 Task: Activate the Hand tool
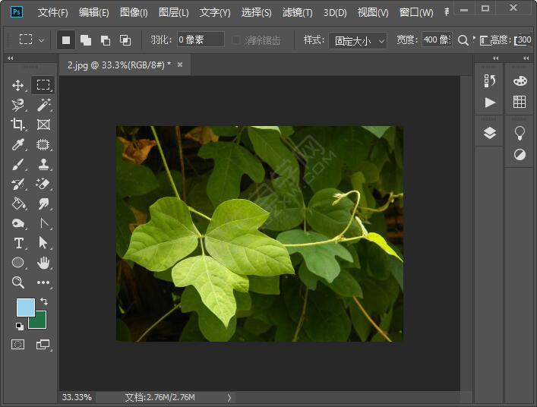coord(43,263)
